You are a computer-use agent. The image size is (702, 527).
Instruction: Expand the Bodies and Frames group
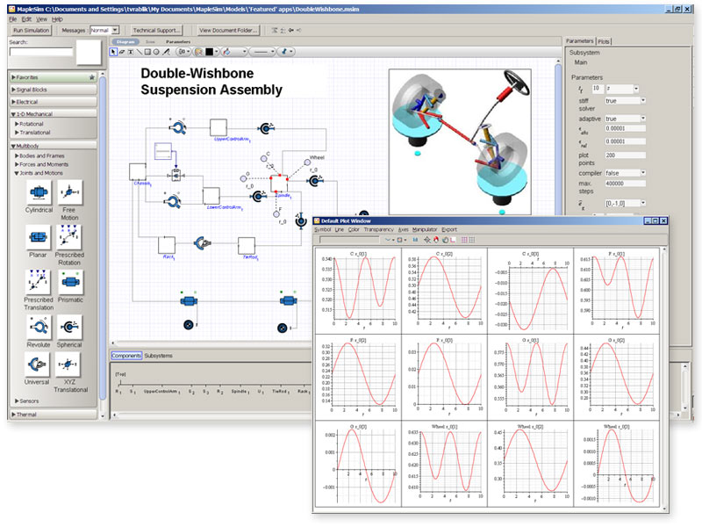click(39, 156)
